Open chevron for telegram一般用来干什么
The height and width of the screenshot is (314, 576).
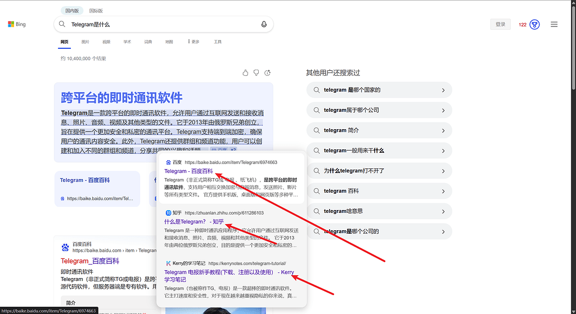(x=443, y=151)
